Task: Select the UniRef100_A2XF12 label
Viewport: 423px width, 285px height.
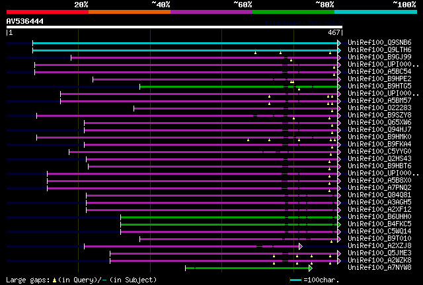Action: [379, 210]
